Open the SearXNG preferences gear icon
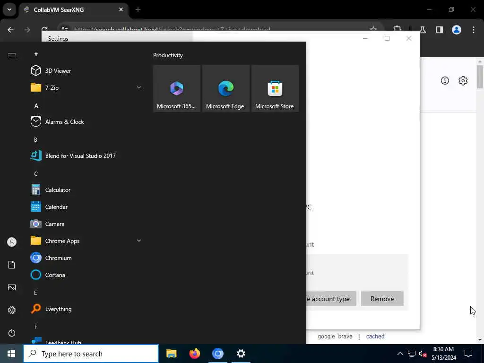The image size is (484, 363). tap(463, 80)
